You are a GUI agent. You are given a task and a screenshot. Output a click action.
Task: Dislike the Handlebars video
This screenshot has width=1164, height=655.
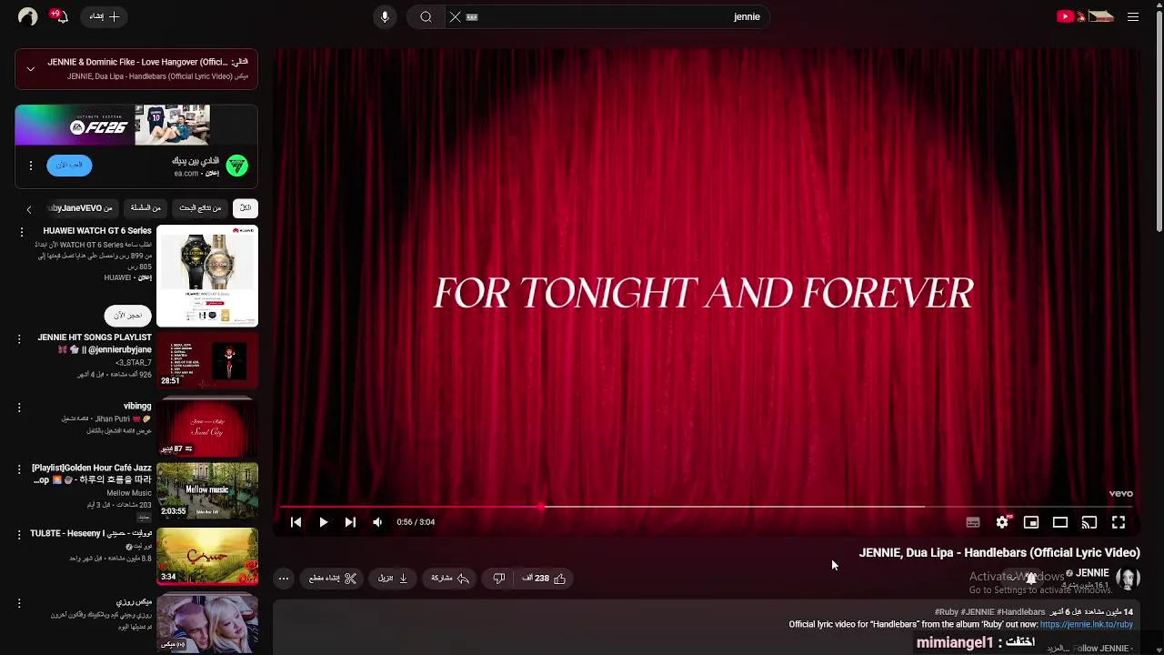point(498,579)
